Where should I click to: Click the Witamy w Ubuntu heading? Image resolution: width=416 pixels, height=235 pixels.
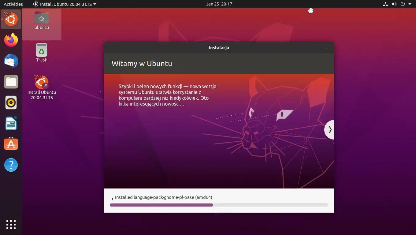click(142, 64)
